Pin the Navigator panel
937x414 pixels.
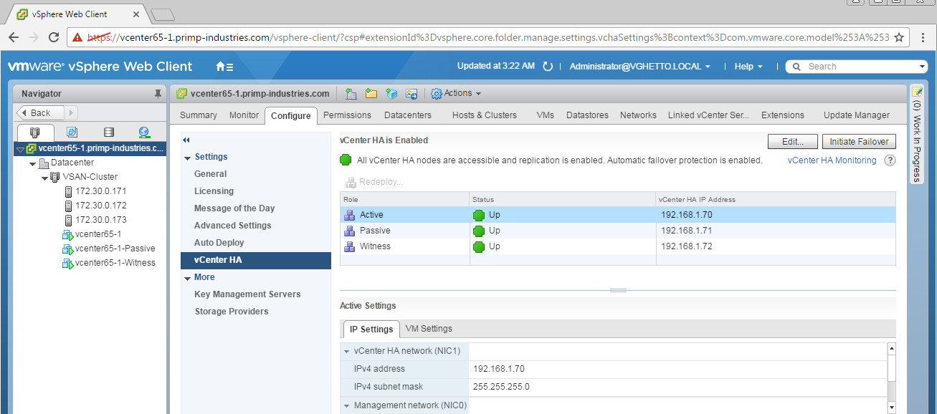coord(158,94)
